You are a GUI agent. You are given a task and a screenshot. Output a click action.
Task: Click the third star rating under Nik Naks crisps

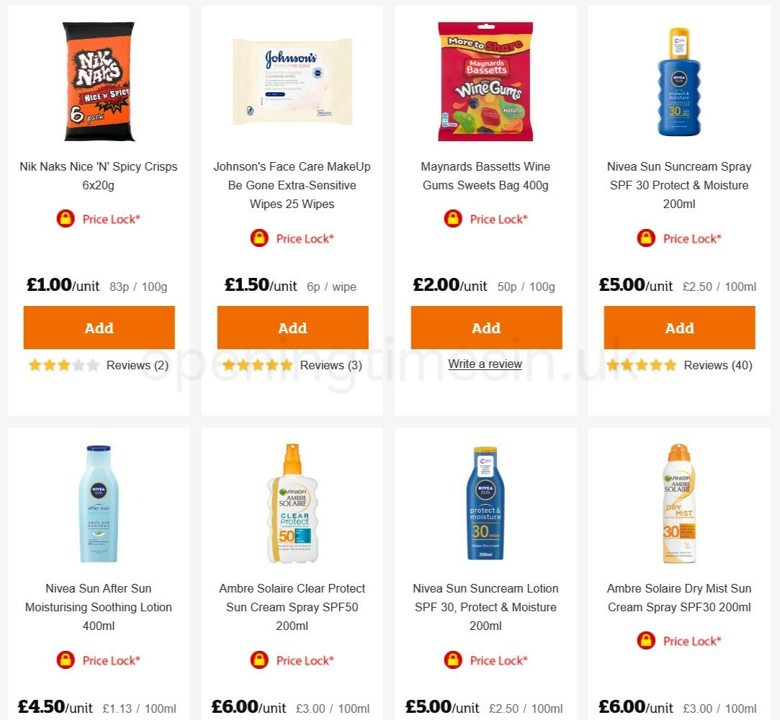[x=63, y=365]
